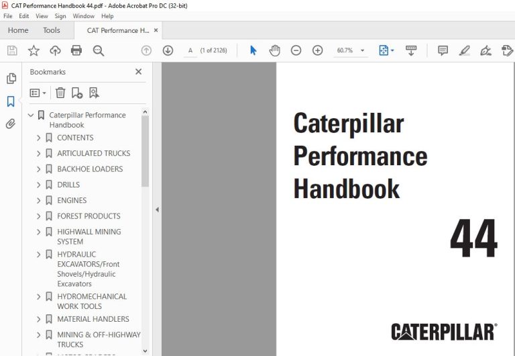This screenshot has width=515, height=356.
Task: Add a comment with sticky note icon
Action: point(443,50)
